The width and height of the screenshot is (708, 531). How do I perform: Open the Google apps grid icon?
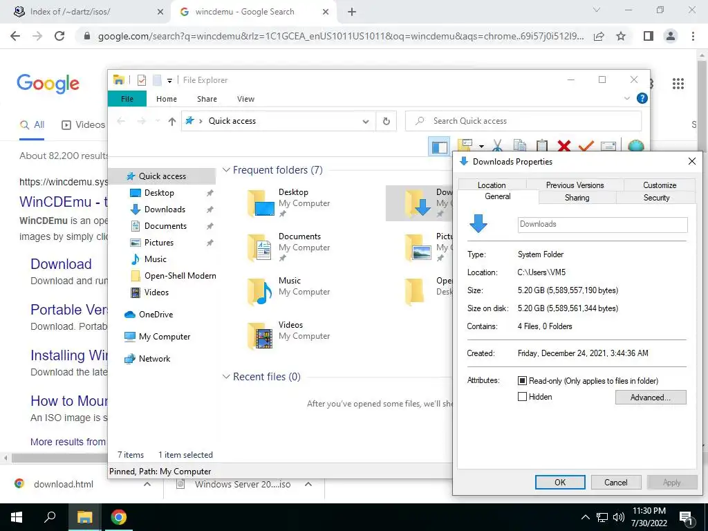tap(678, 84)
